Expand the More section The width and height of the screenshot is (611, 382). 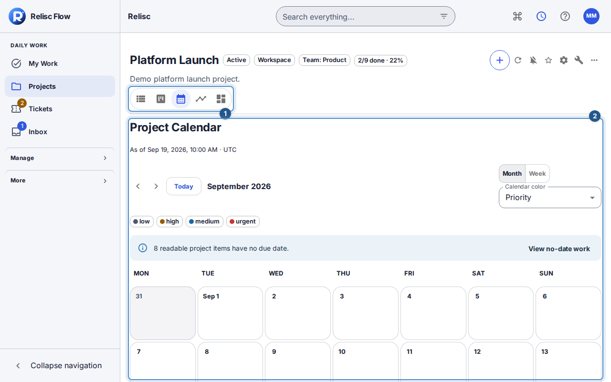click(x=60, y=180)
